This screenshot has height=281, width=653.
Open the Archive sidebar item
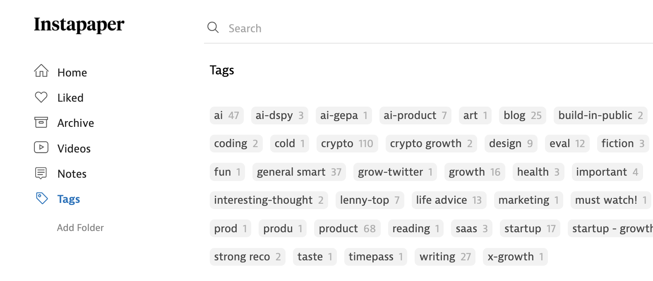76,123
